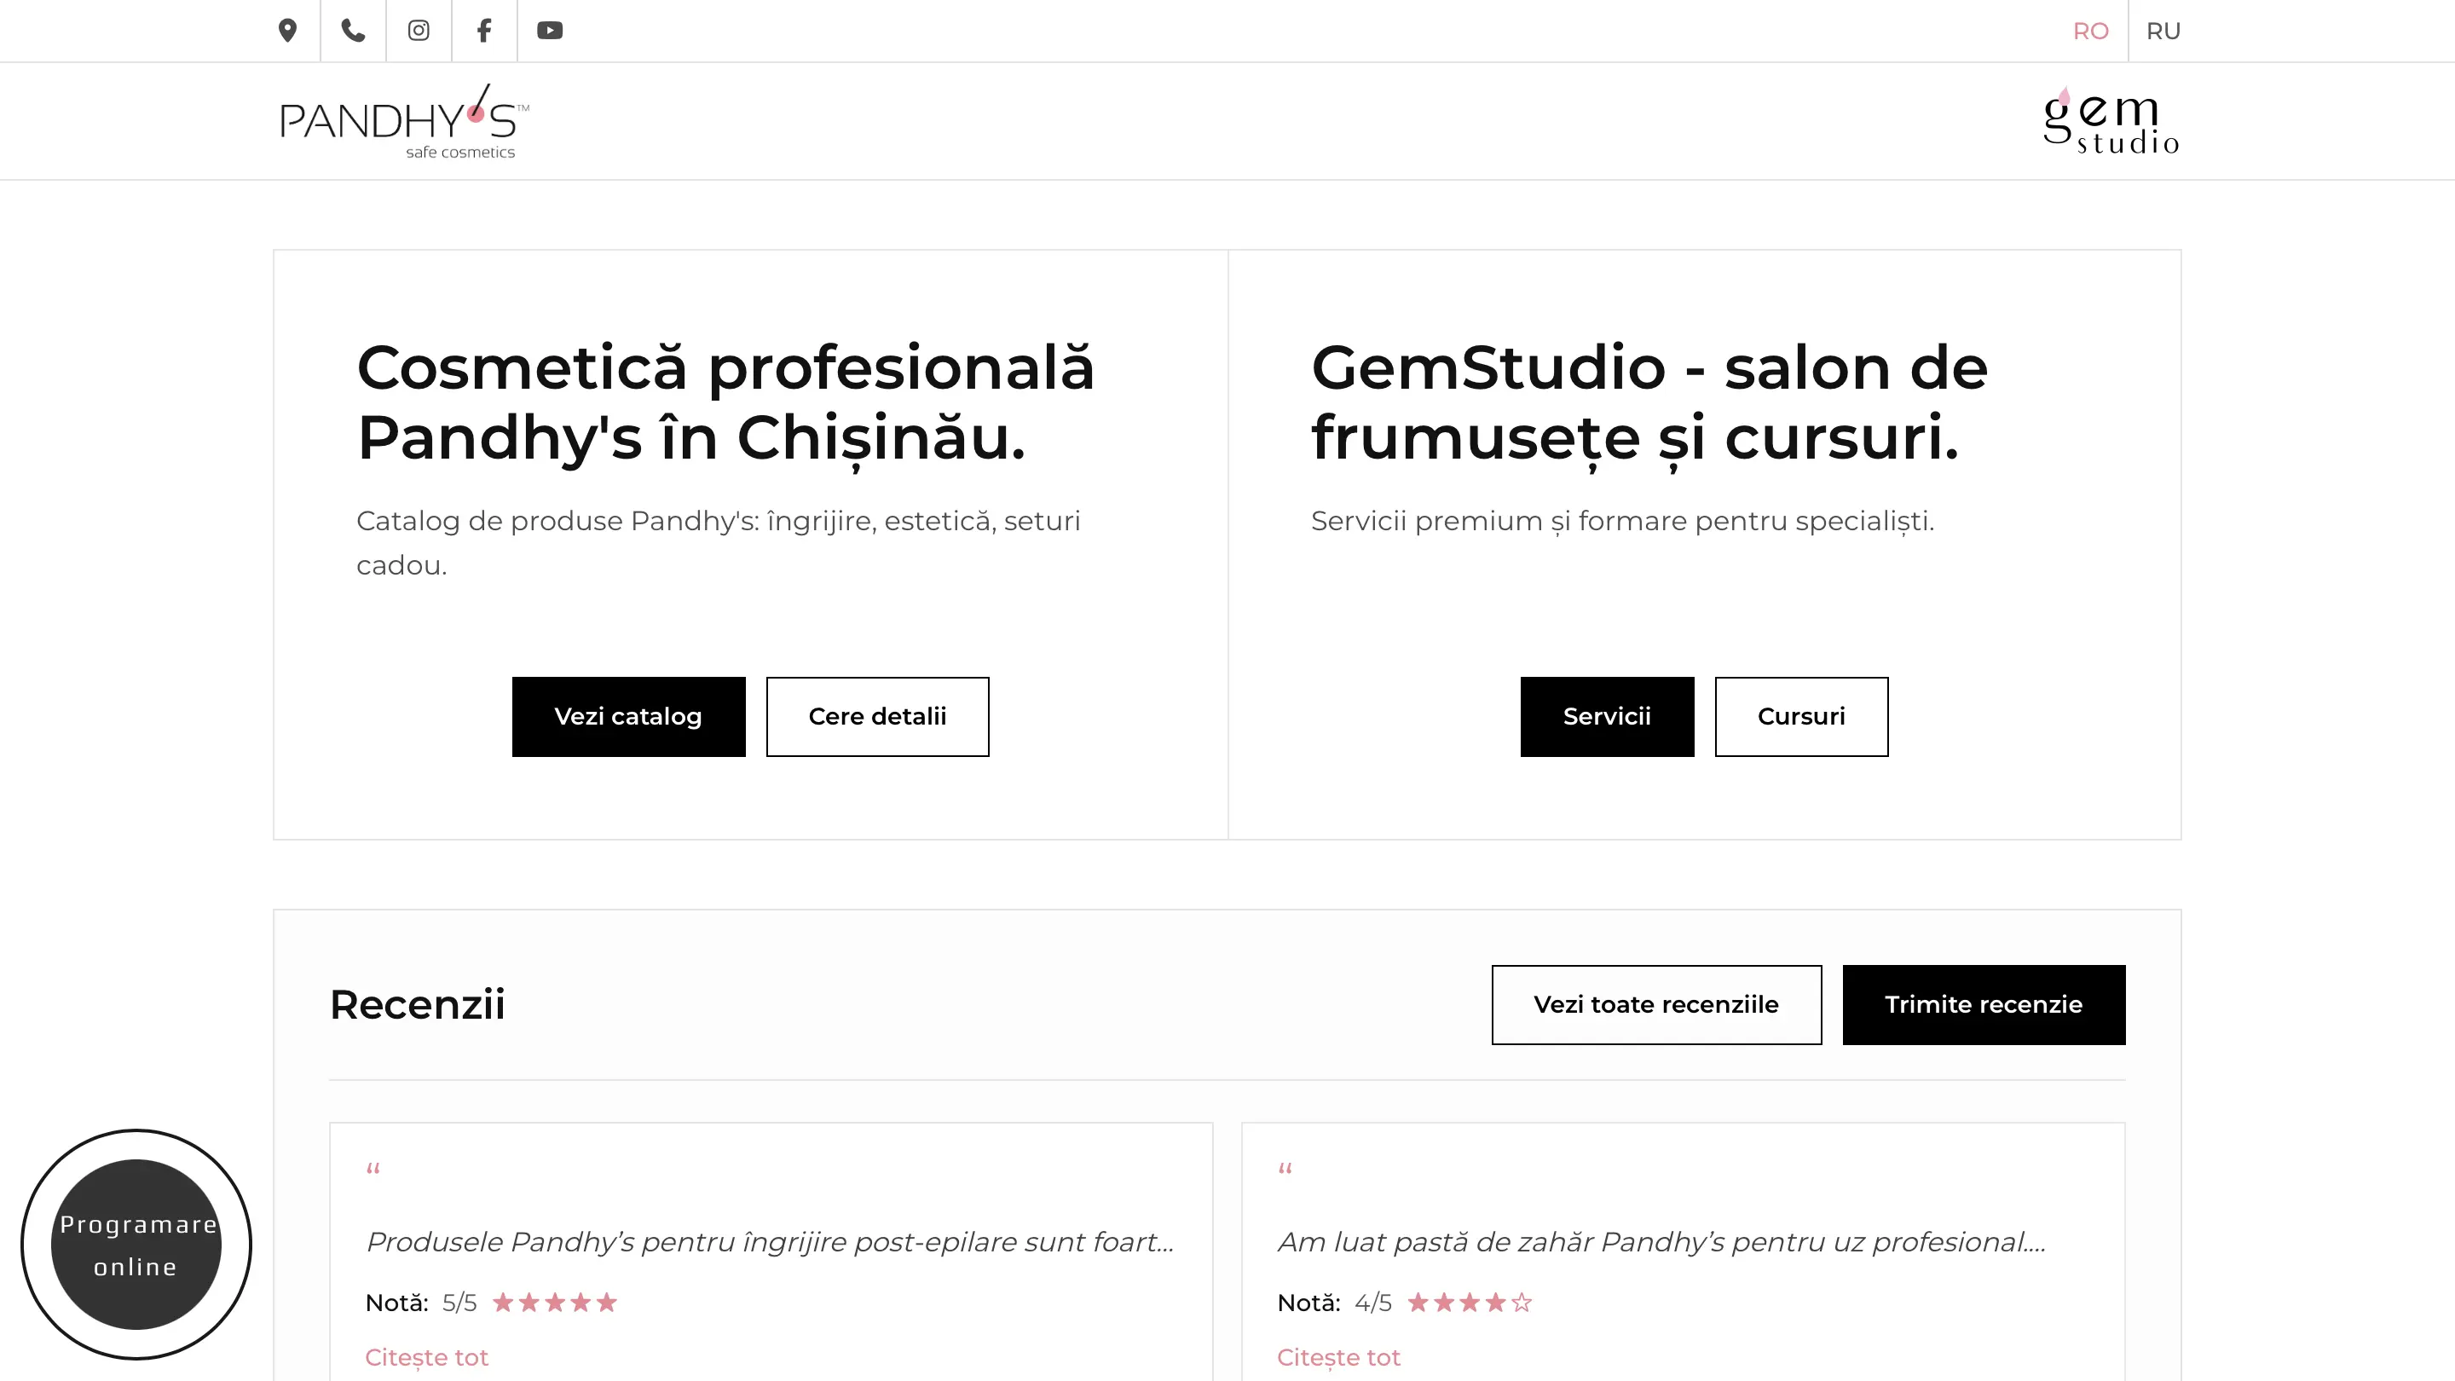2455x1381 pixels.
Task: Click the phone icon
Action: click(353, 31)
